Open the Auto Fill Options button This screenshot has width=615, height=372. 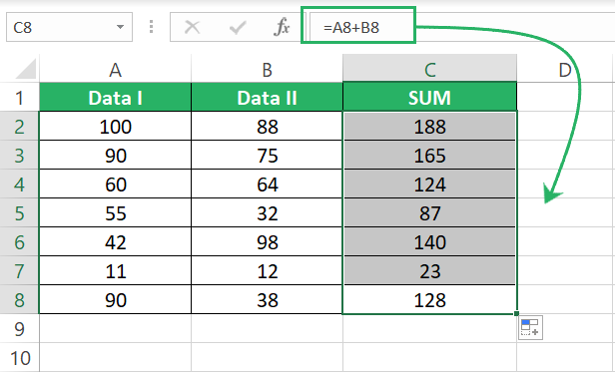[530, 328]
